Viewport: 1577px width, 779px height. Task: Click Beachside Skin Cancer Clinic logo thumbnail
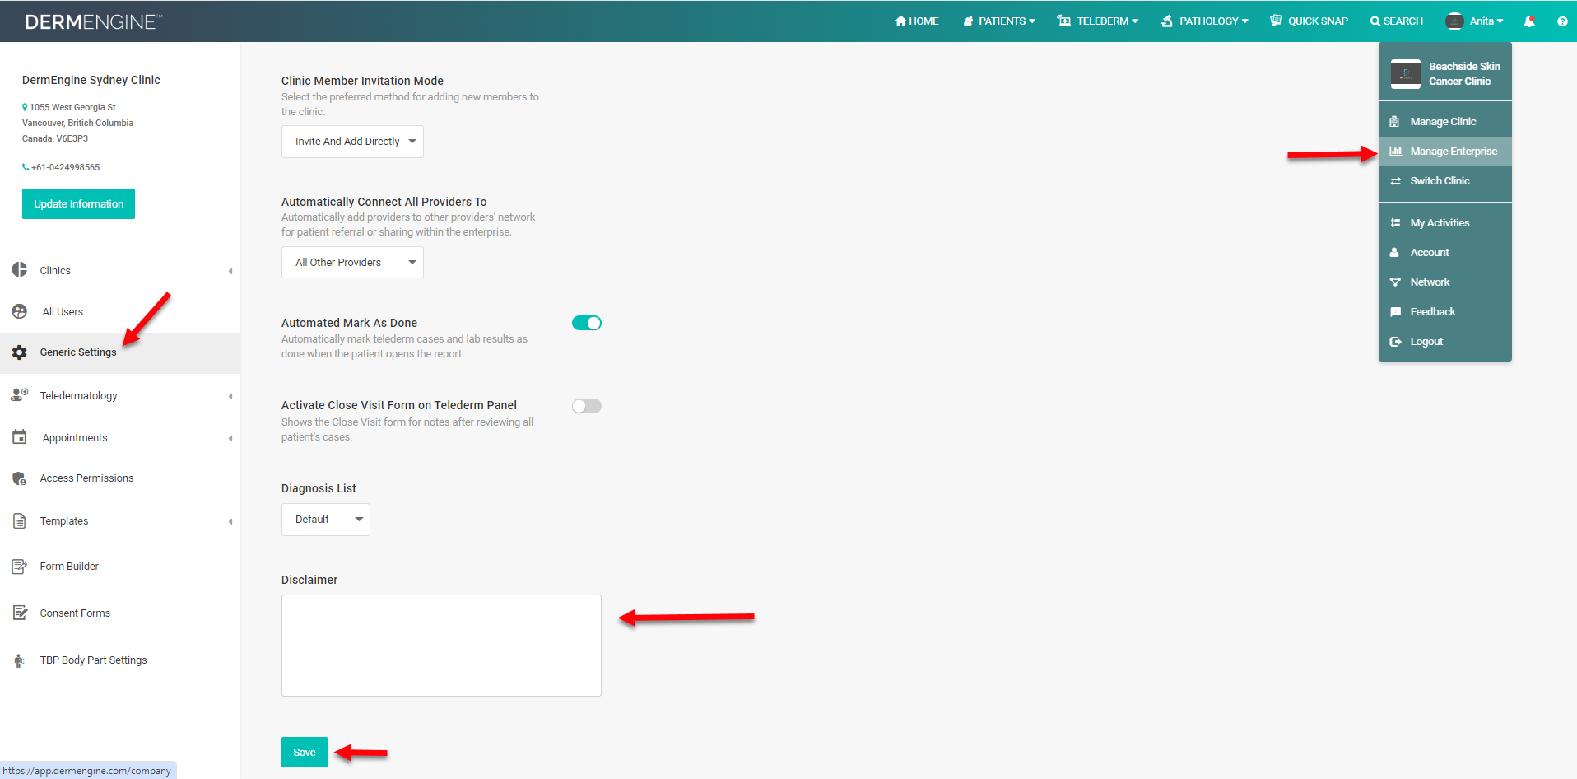pyautogui.click(x=1406, y=74)
